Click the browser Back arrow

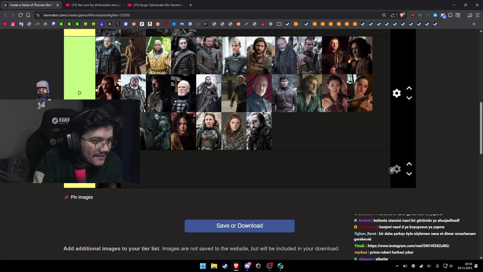(x=5, y=15)
